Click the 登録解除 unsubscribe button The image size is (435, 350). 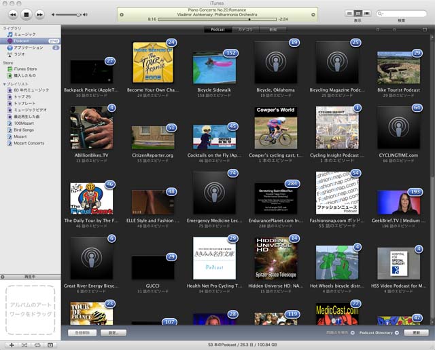[x=82, y=332]
